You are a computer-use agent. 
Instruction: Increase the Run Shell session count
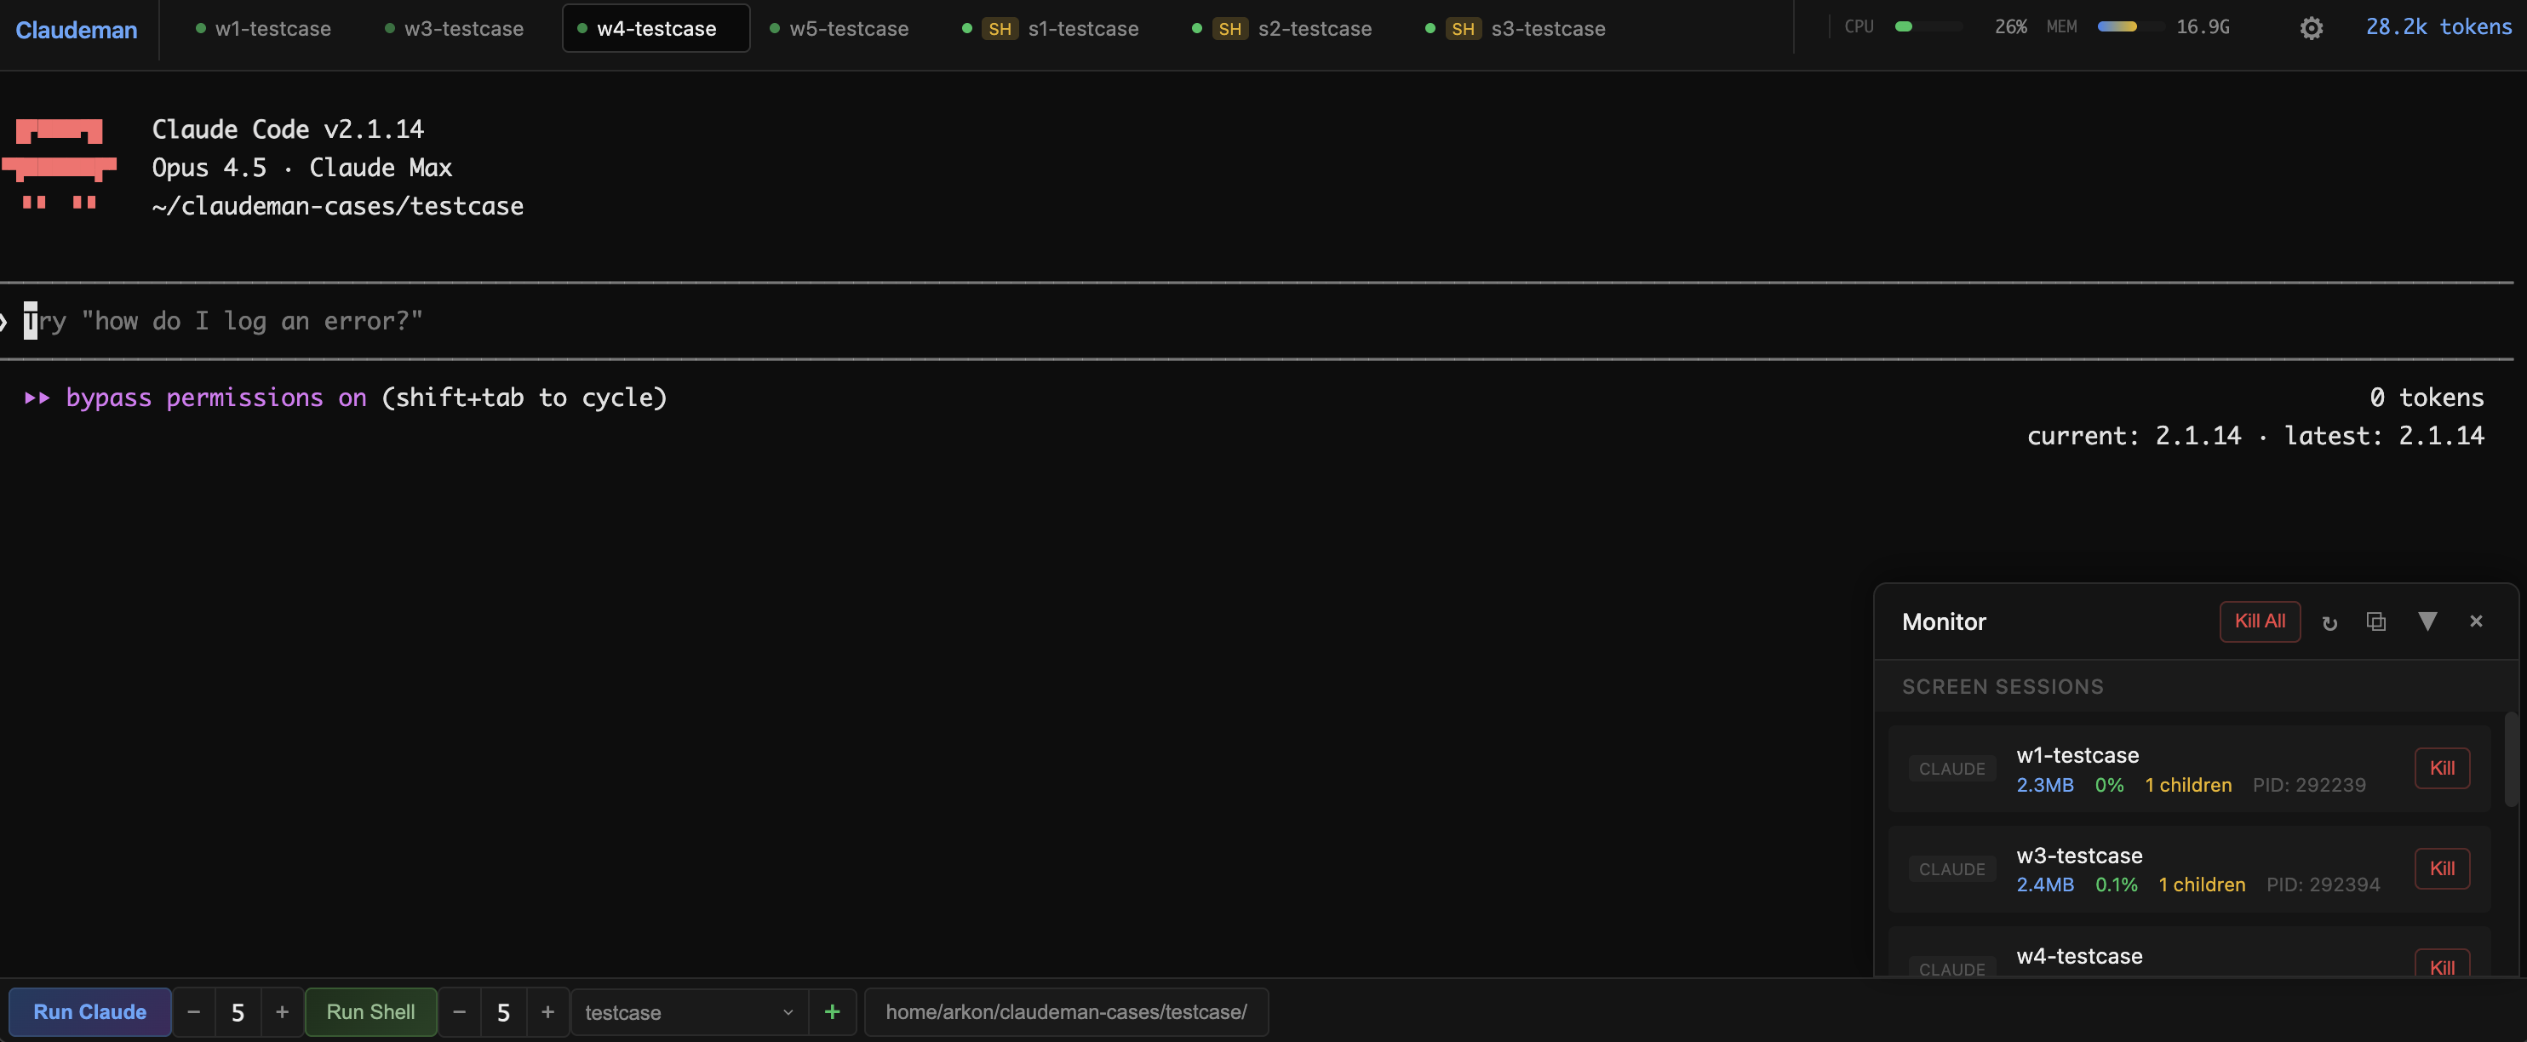pyautogui.click(x=547, y=1011)
